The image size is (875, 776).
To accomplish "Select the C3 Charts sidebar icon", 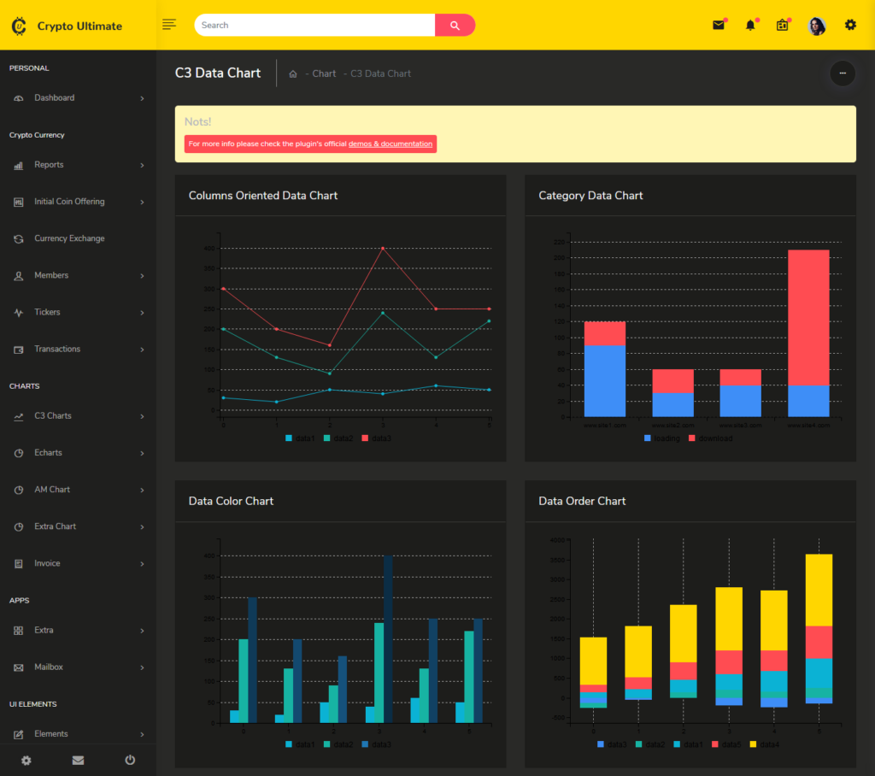I will point(19,415).
